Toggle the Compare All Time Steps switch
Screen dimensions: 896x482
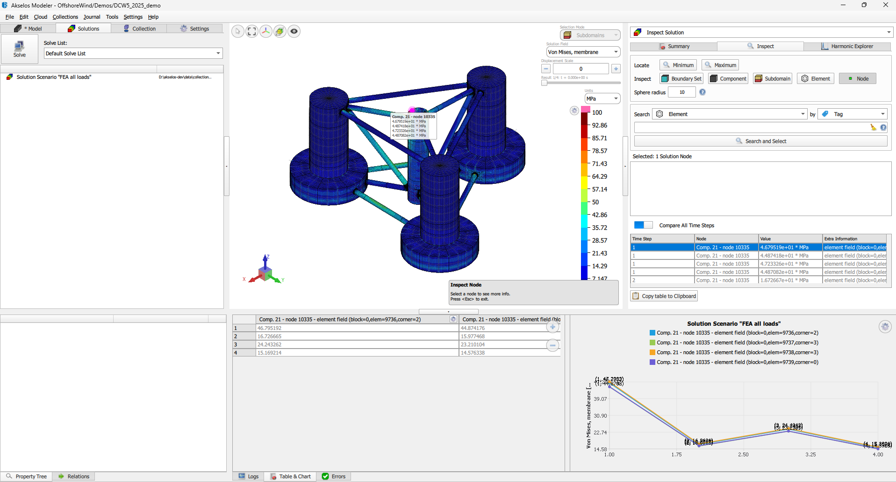(x=644, y=225)
